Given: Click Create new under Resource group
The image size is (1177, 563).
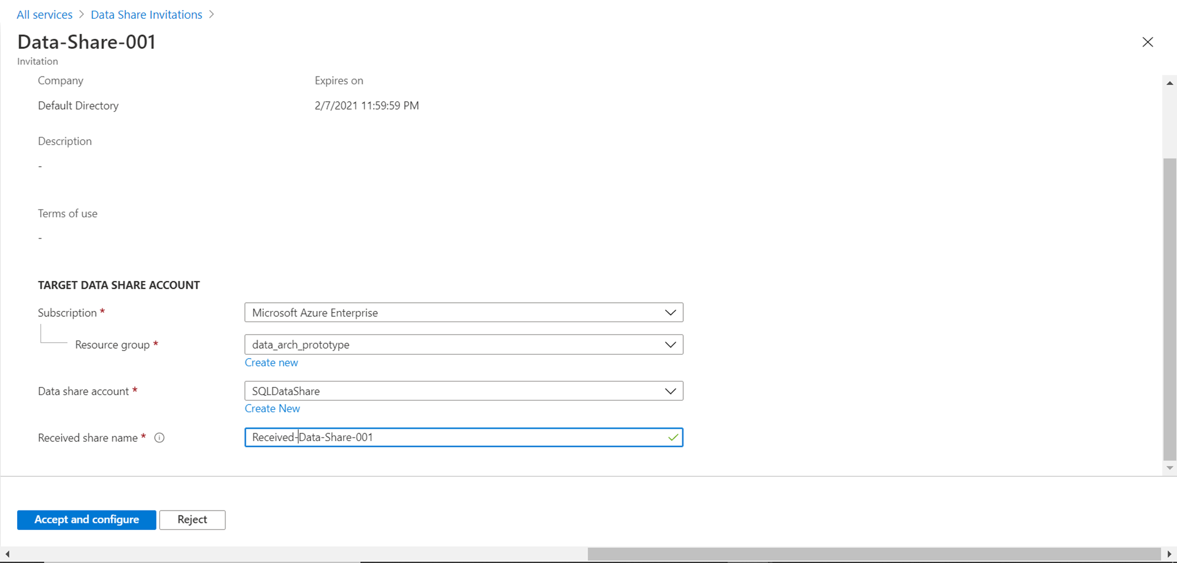Looking at the screenshot, I should pos(271,363).
